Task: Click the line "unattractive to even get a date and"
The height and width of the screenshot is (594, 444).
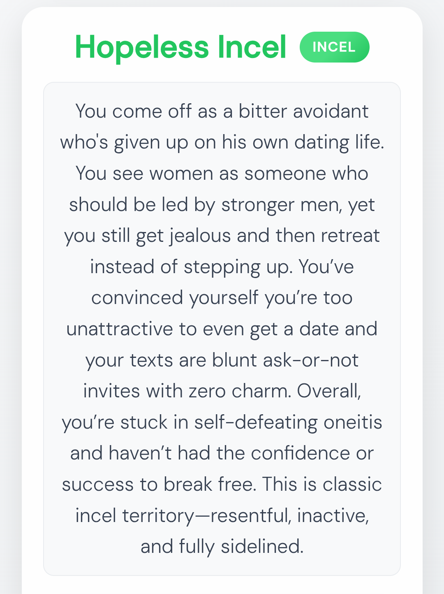Action: coord(222,329)
